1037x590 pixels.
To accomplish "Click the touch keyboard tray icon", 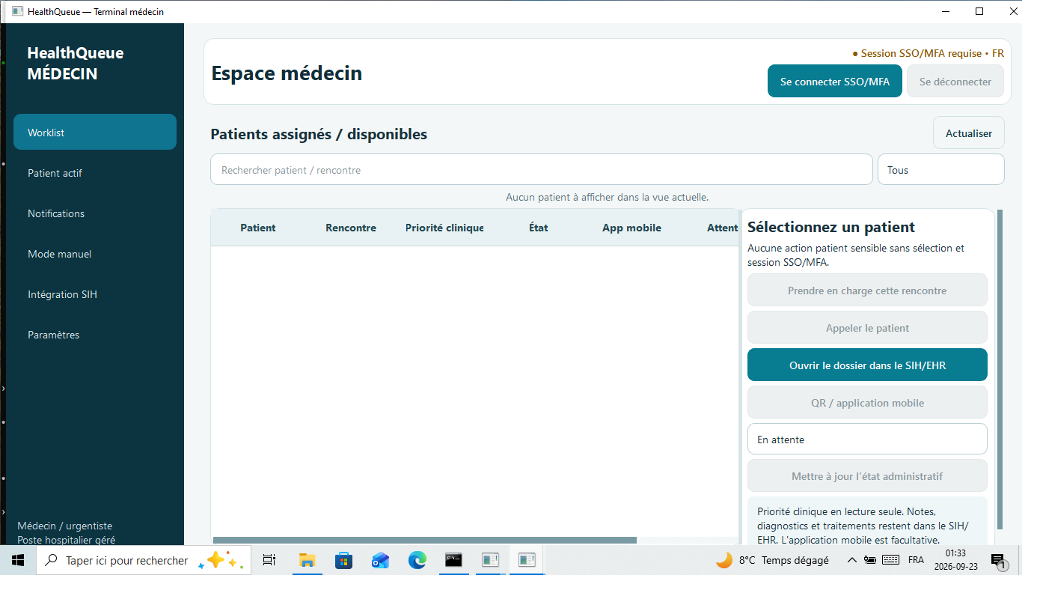I will [890, 560].
